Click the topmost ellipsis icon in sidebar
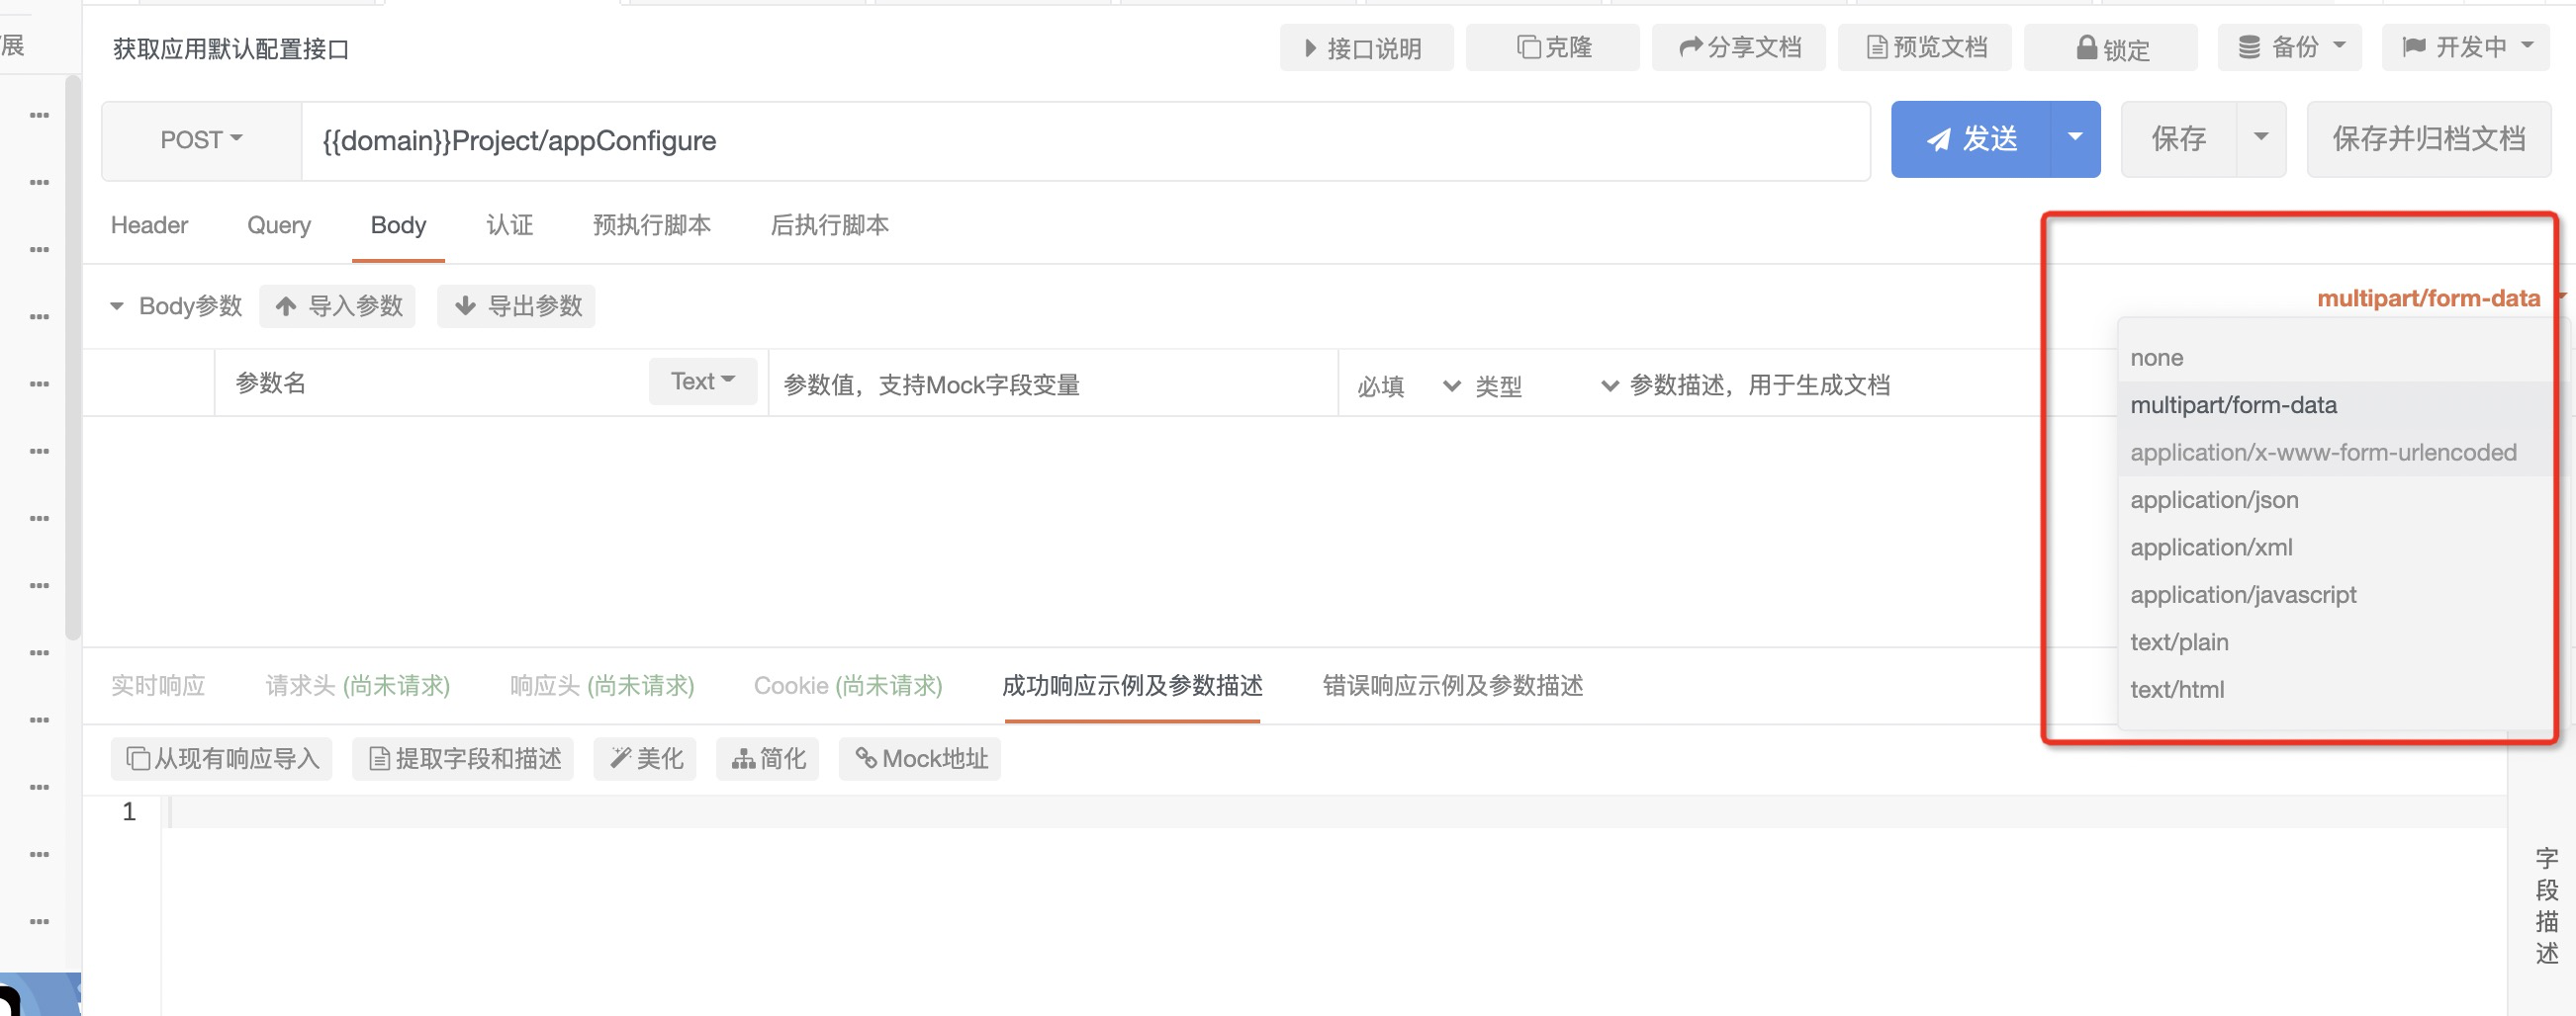The height and width of the screenshot is (1016, 2576). (40, 115)
